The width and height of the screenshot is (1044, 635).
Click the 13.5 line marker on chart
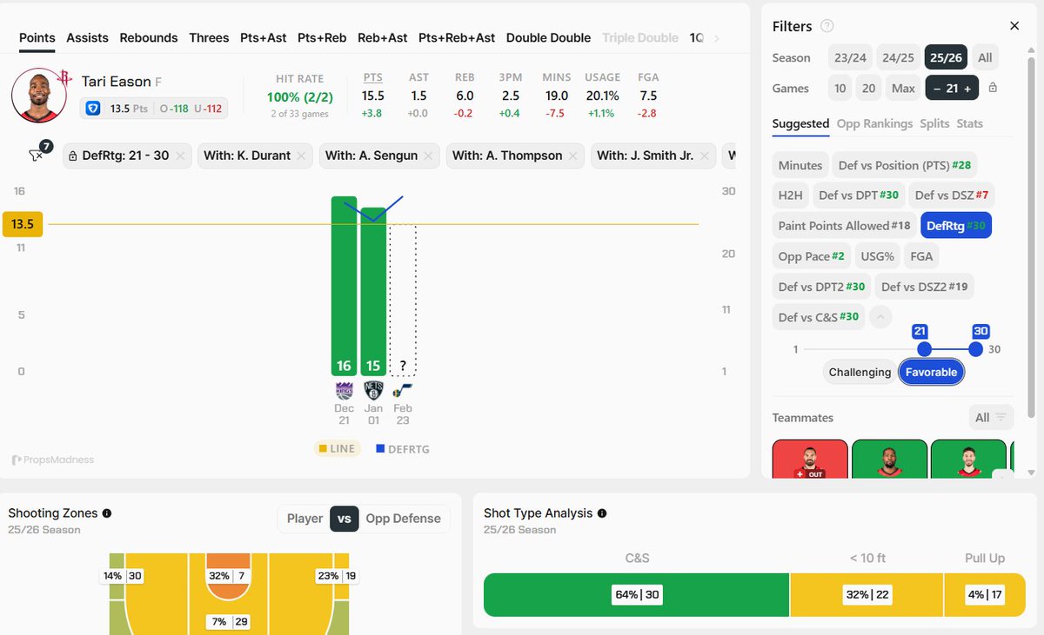[23, 224]
